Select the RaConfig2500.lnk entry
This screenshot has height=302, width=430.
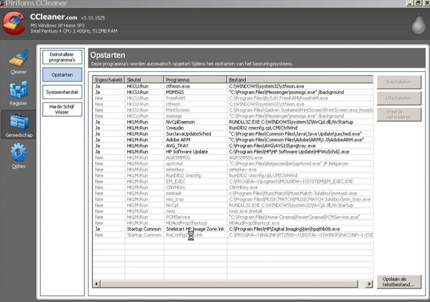(x=233, y=235)
